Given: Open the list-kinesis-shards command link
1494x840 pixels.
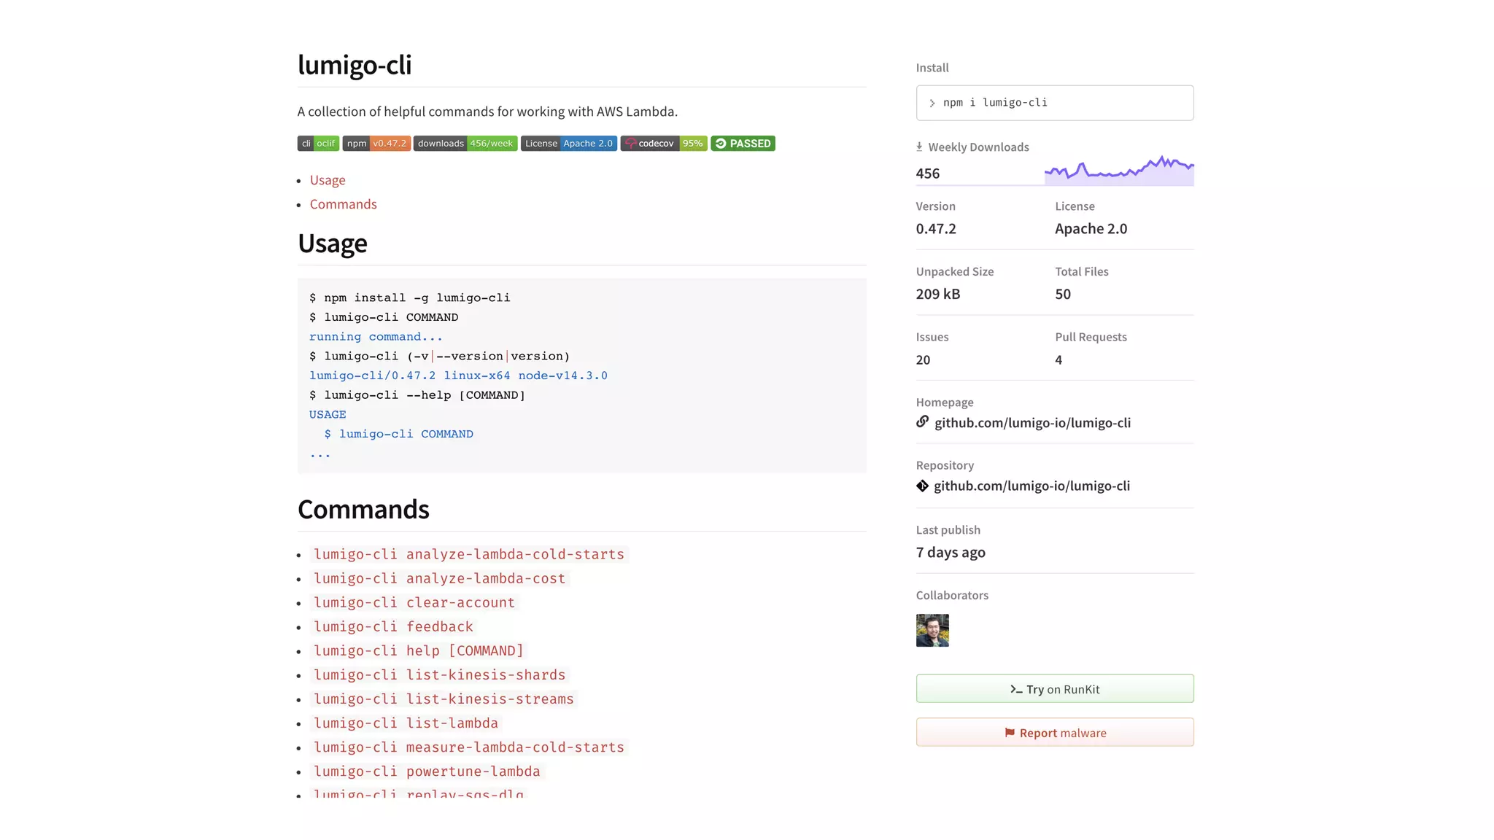Looking at the screenshot, I should (439, 674).
